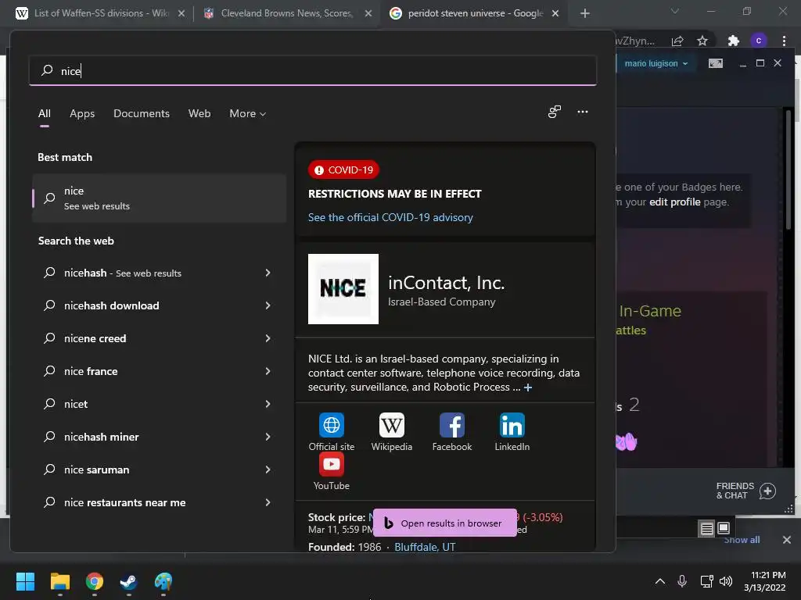Image resolution: width=801 pixels, height=600 pixels.
Task: Open the Official site globe icon
Action: coord(332,425)
